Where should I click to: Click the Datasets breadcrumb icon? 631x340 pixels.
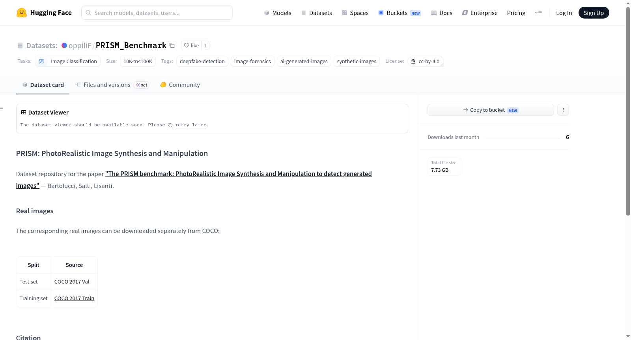tap(20, 45)
